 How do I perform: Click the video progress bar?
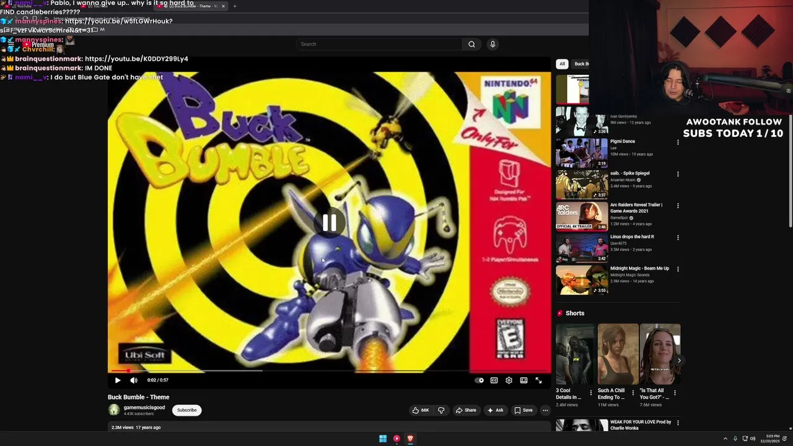pyautogui.click(x=329, y=371)
